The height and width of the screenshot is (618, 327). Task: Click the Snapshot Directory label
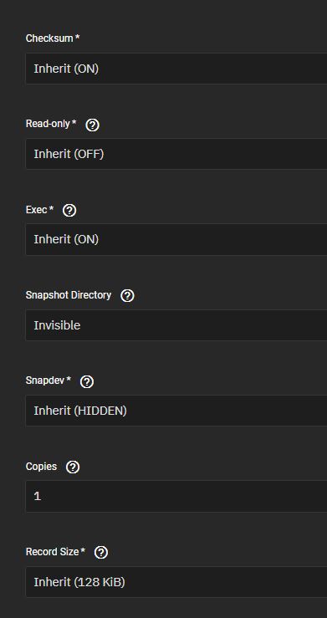coord(69,295)
